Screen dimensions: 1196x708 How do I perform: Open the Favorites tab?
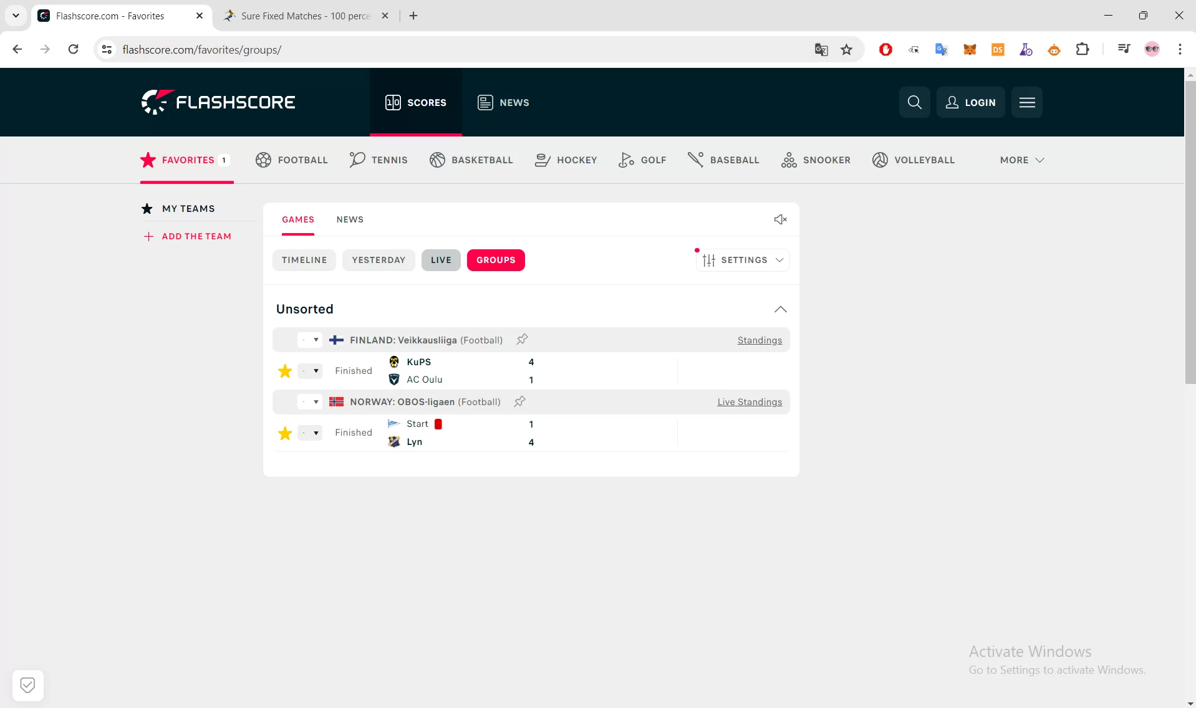[x=185, y=160]
